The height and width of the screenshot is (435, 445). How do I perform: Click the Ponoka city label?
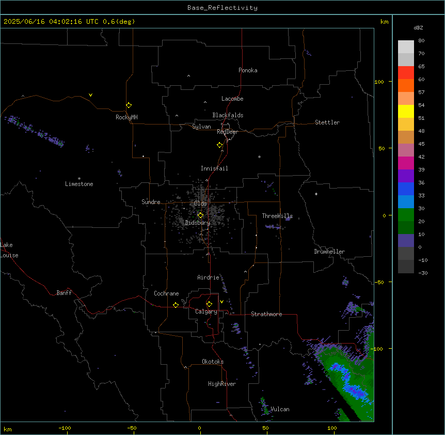coord(248,70)
